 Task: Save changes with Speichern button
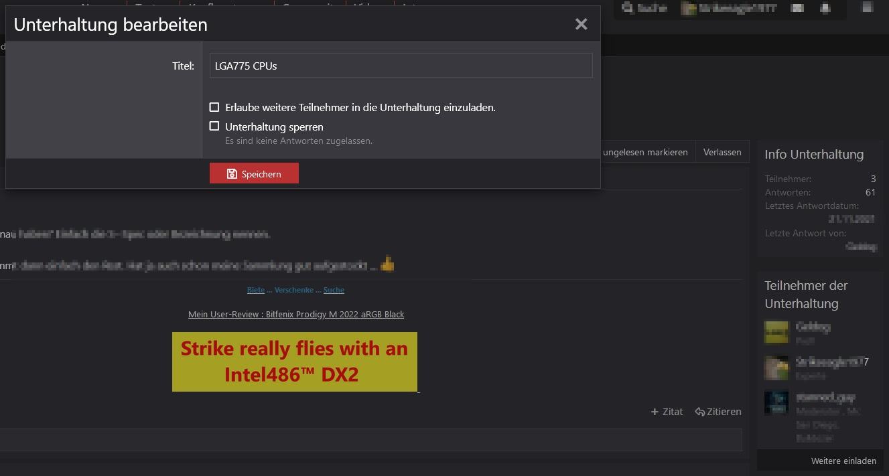pyautogui.click(x=254, y=173)
